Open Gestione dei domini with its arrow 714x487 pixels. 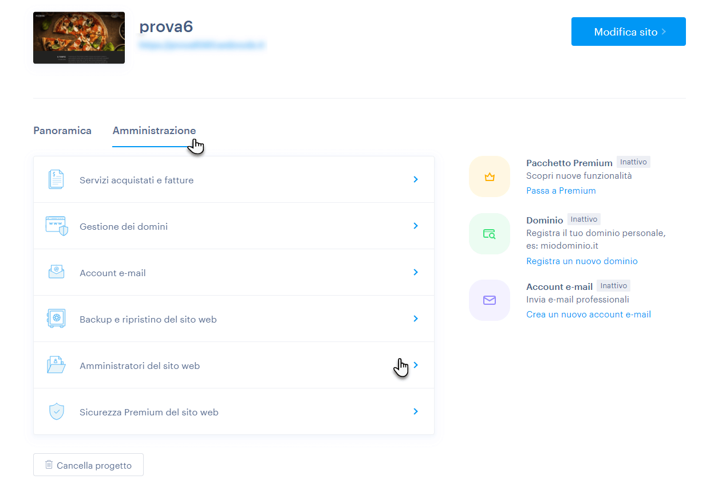point(416,226)
